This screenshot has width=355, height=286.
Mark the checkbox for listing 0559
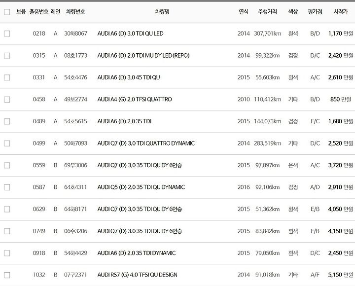[7, 166]
